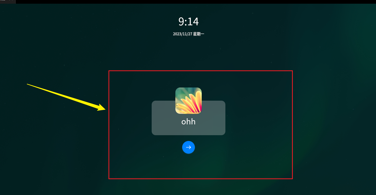This screenshot has width=376, height=195.
Task: Click the right edge of the gray user card
Action: click(225, 118)
